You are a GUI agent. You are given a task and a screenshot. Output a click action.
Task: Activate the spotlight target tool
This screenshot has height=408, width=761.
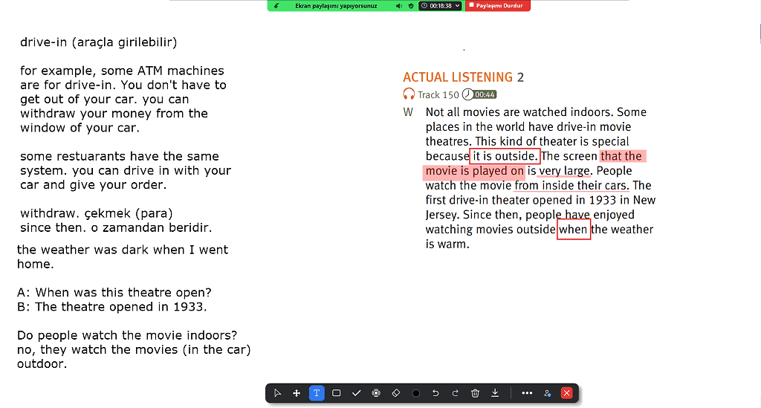click(376, 393)
